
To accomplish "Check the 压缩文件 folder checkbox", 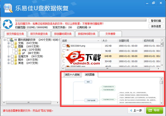I will tap(12, 56).
